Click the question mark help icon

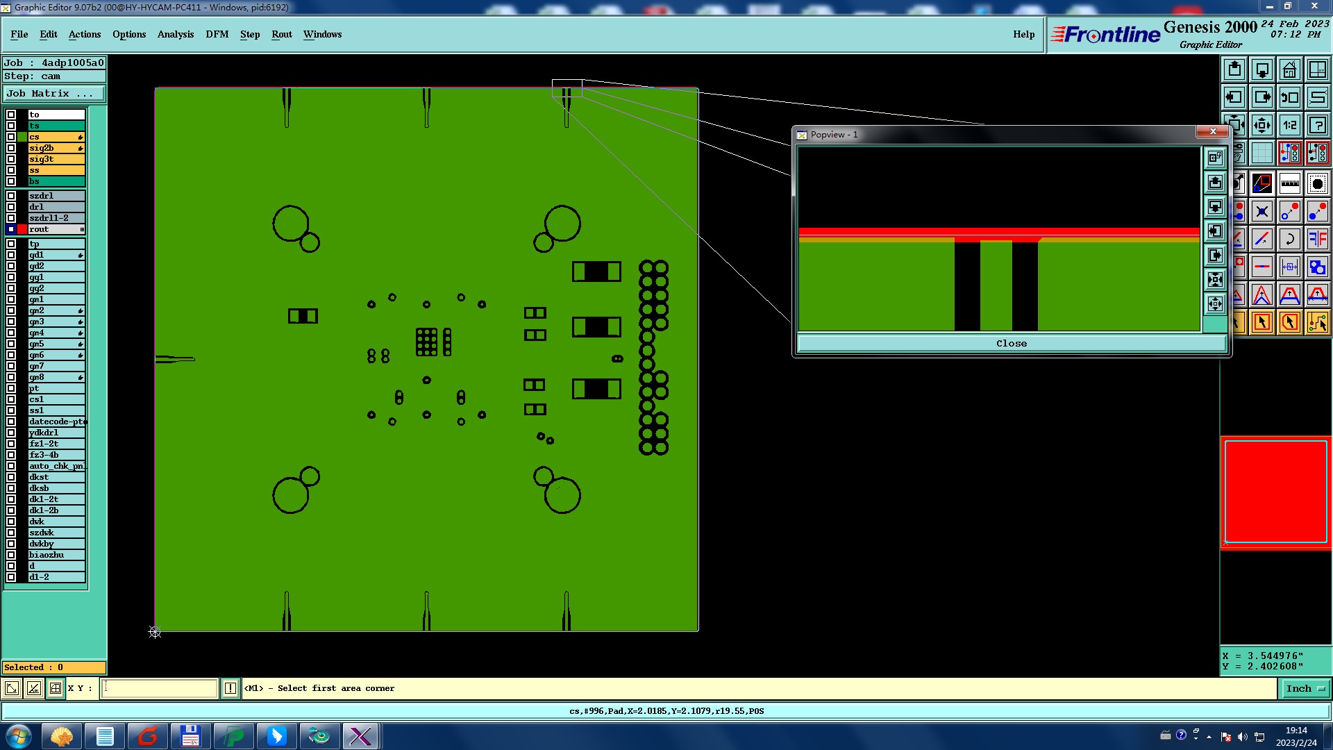(x=1317, y=125)
